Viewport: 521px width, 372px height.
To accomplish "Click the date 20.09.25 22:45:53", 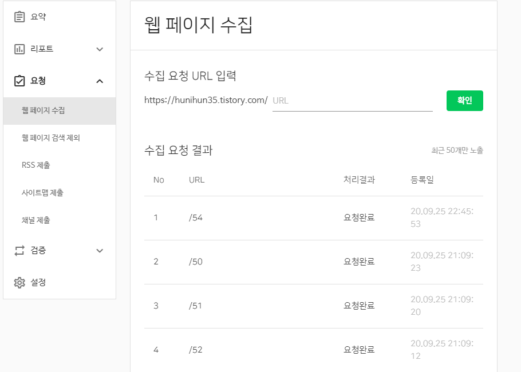I will (442, 217).
